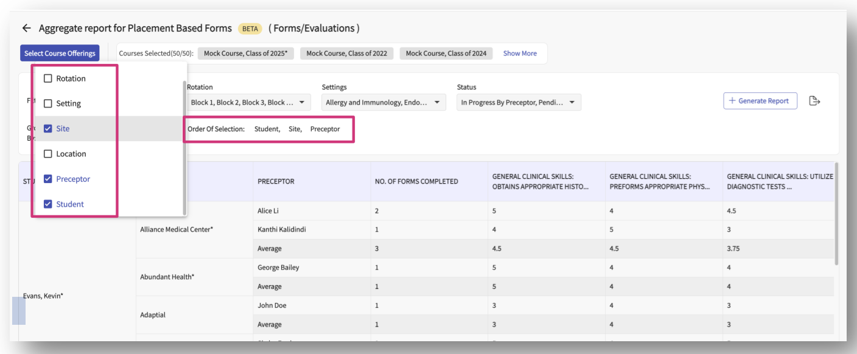Click the Alliance Medical Center site cell
Image resolution: width=857 pixels, height=354 pixels.
(177, 230)
